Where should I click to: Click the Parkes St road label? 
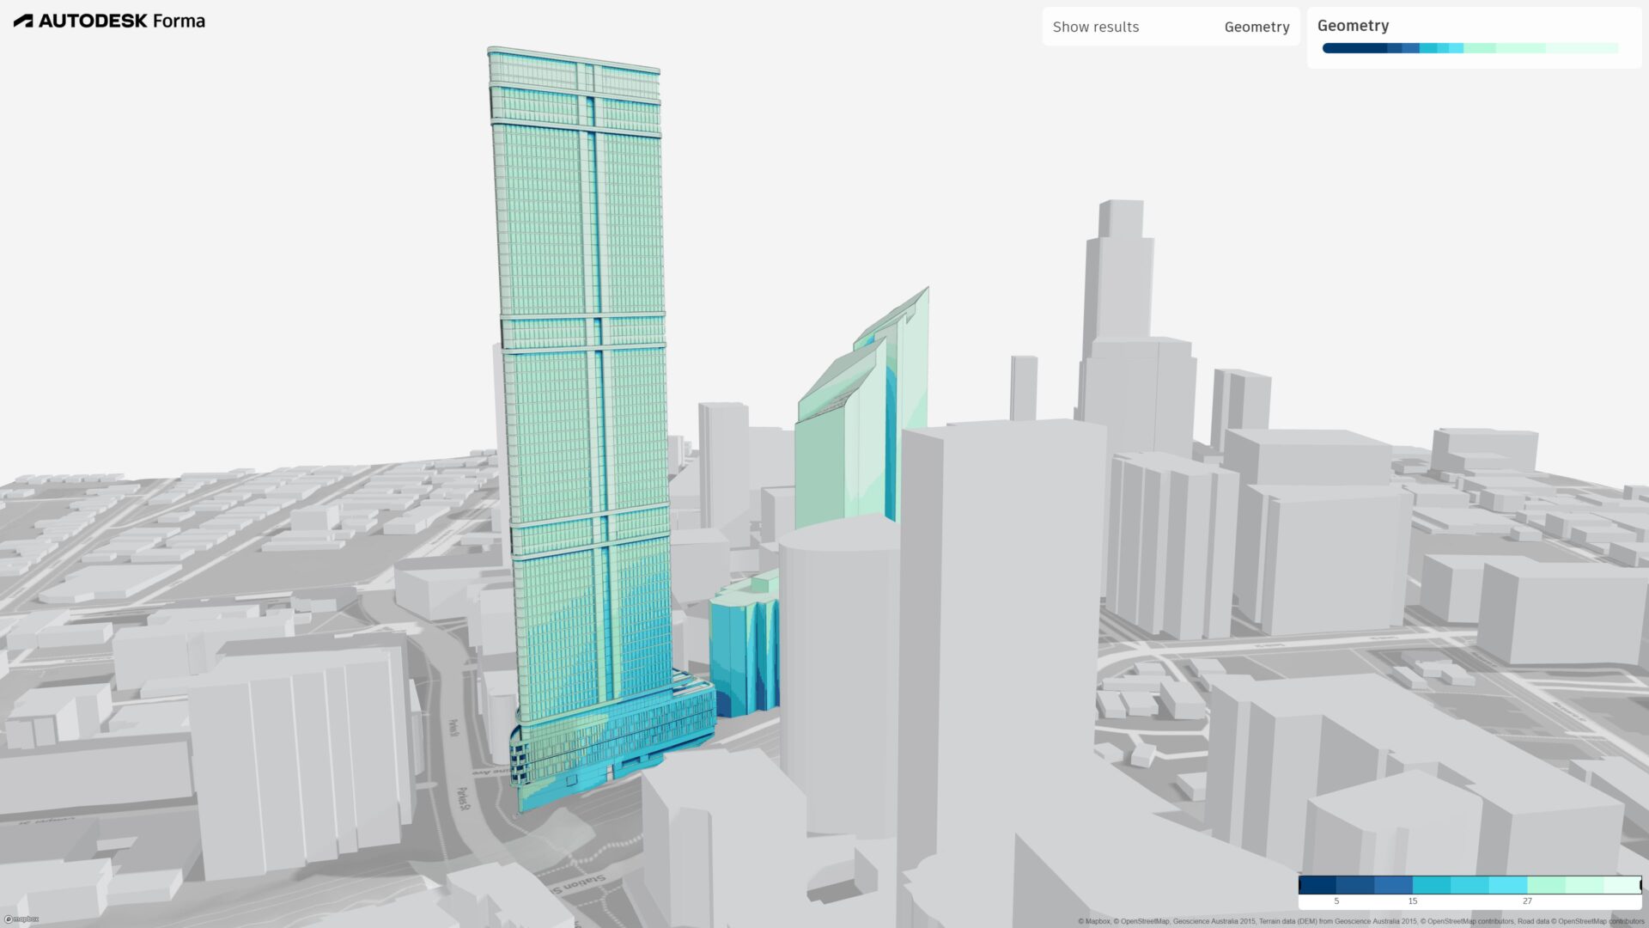point(464,799)
